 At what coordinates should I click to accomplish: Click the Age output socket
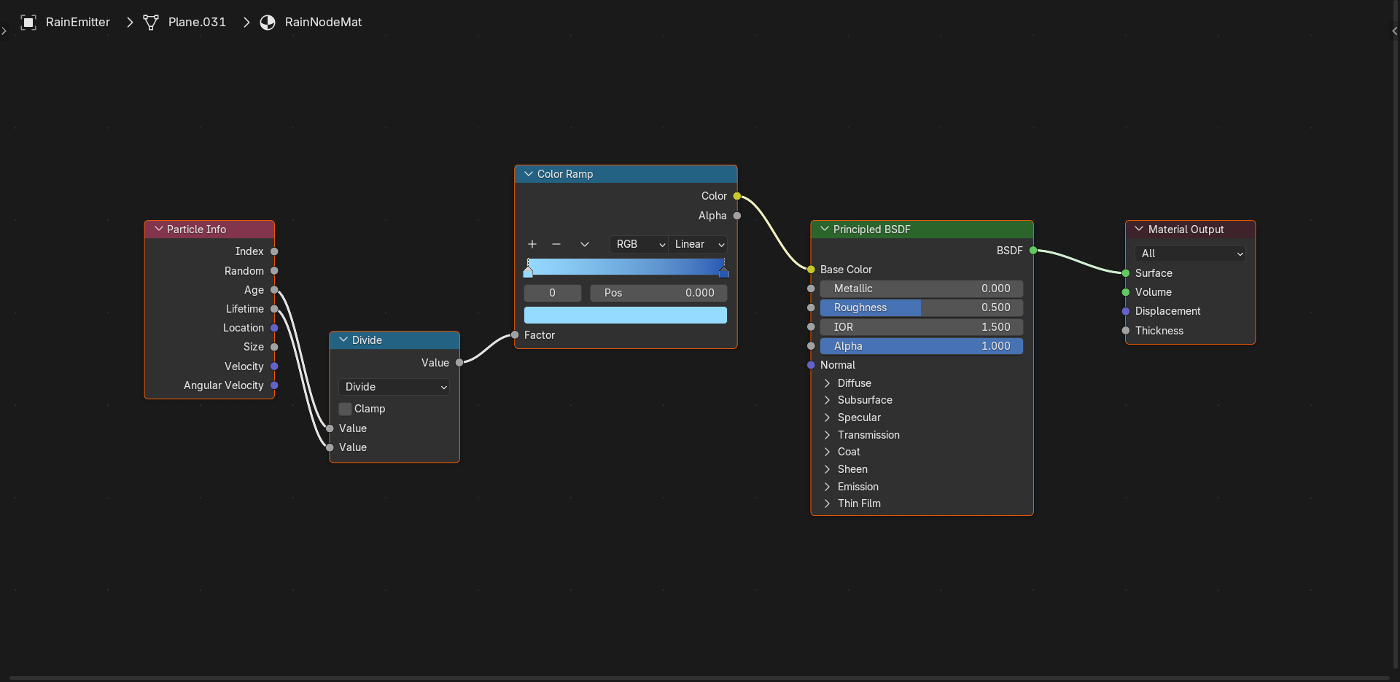point(274,290)
